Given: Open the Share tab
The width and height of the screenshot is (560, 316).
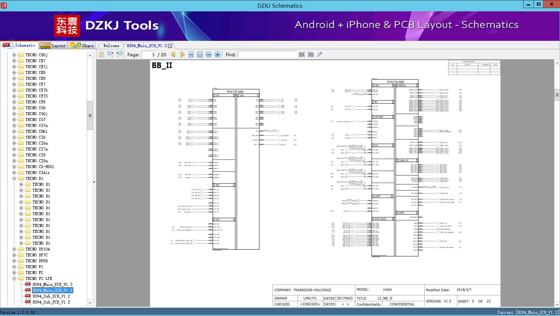Looking at the screenshot, I should click(x=82, y=46).
